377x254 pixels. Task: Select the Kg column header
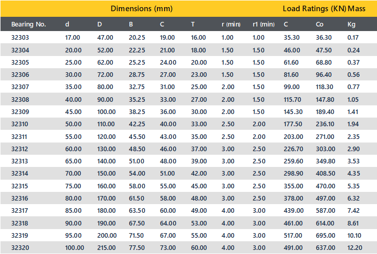coord(352,24)
